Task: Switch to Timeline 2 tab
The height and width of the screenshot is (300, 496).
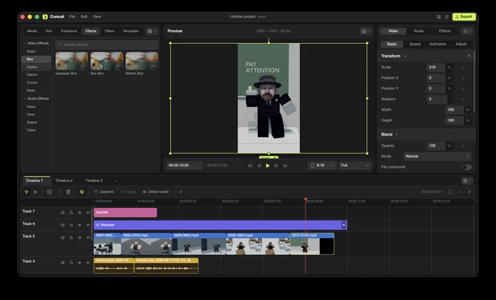Action: [64, 181]
